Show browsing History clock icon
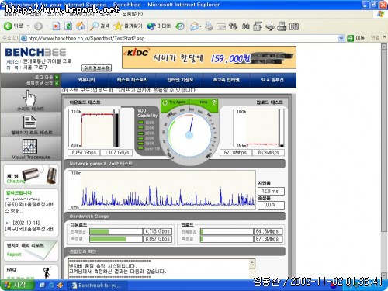Viewport: 388px width, 291px height. [180, 26]
